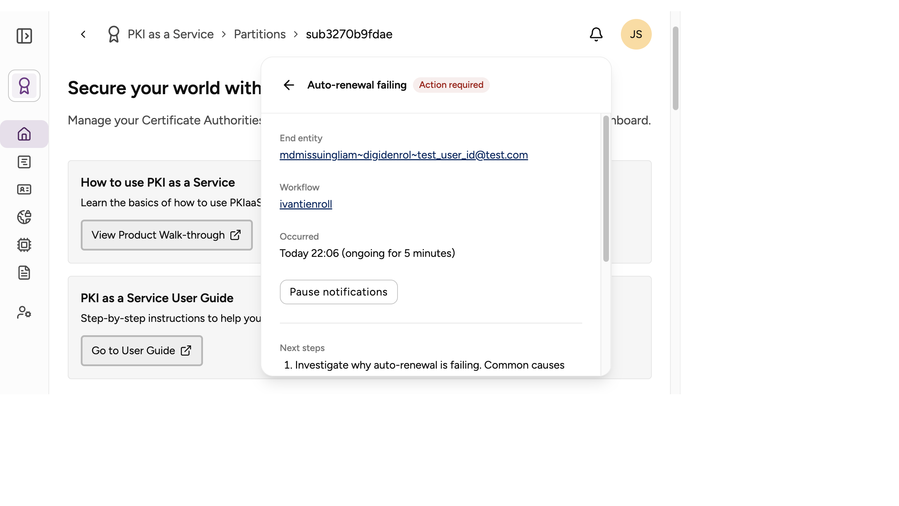This screenshot has width=899, height=506.
Task: Click 'PKI as a Service User Guide' heading
Action: [157, 298]
